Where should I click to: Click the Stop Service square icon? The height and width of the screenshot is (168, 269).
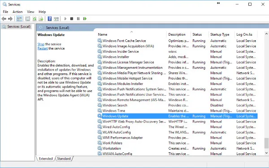72,19
